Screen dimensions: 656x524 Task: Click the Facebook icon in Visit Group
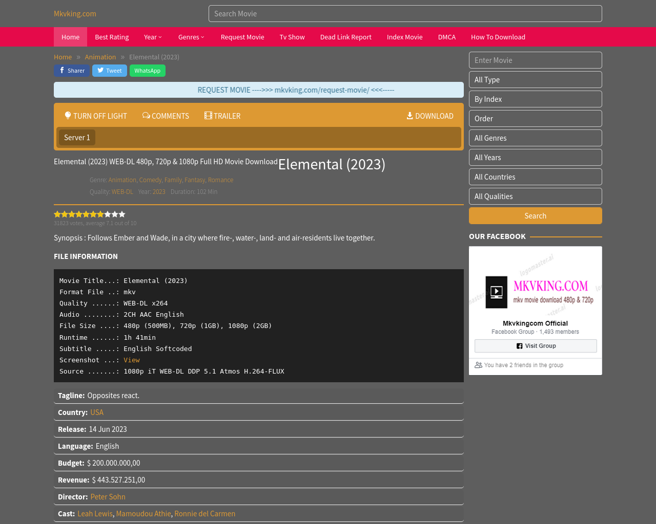click(x=520, y=346)
